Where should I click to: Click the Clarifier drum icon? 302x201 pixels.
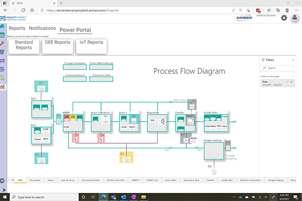(190, 120)
